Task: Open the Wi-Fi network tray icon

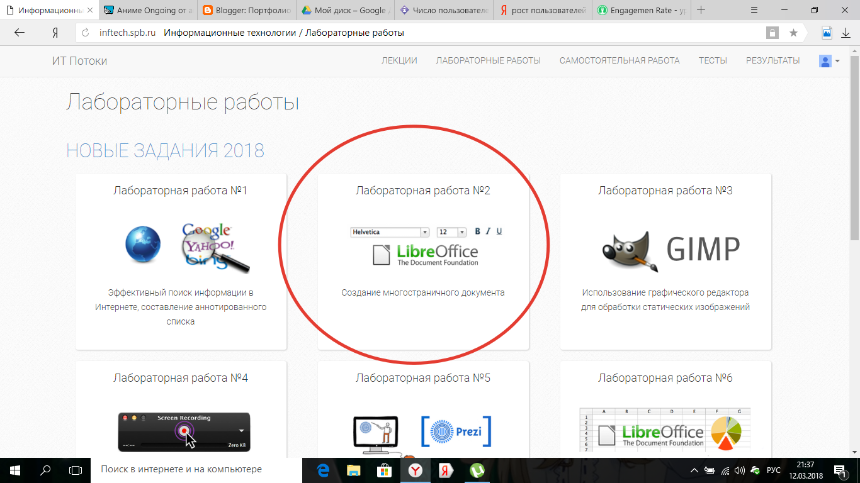Action: pyautogui.click(x=725, y=470)
